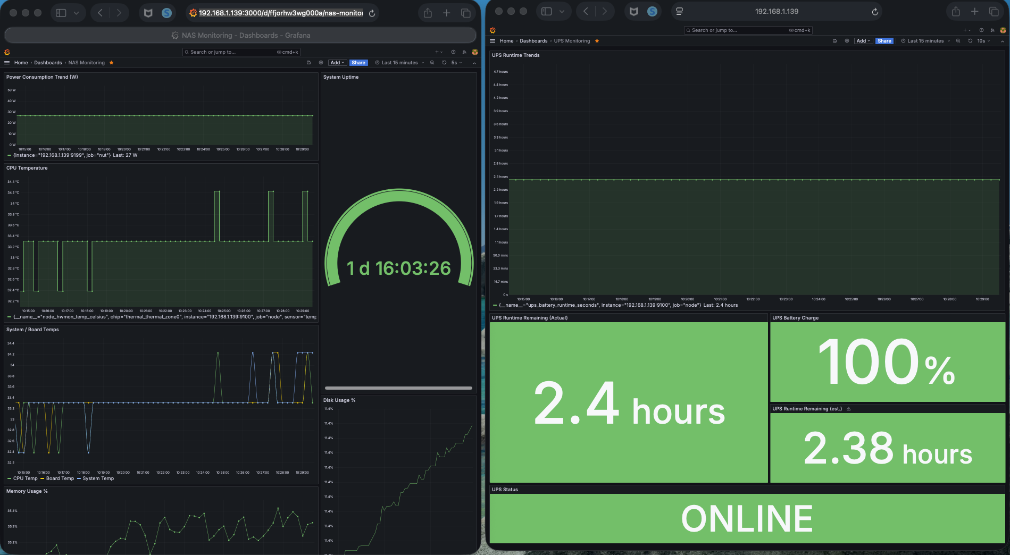The image size is (1010, 555).
Task: Save the UPS Monitoring dashboard
Action: [834, 41]
